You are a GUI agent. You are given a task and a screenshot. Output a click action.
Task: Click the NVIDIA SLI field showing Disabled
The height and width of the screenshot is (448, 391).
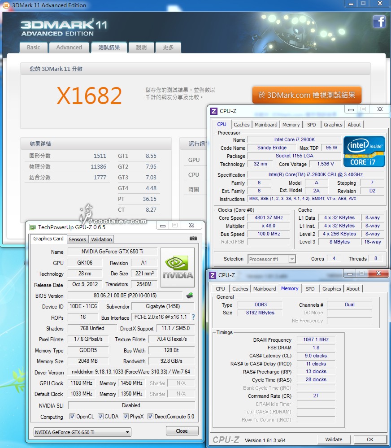(131, 405)
